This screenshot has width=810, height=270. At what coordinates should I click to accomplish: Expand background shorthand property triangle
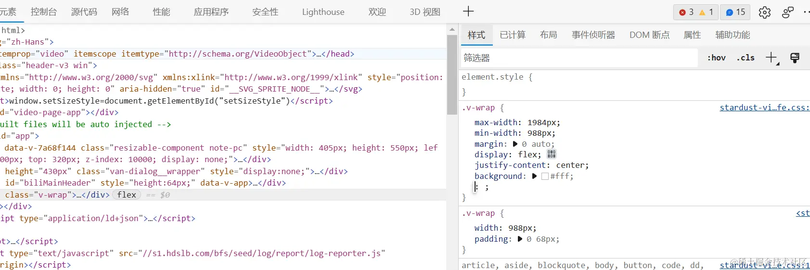click(x=534, y=176)
